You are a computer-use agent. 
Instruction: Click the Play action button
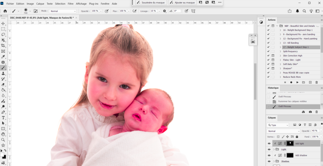point(297,82)
